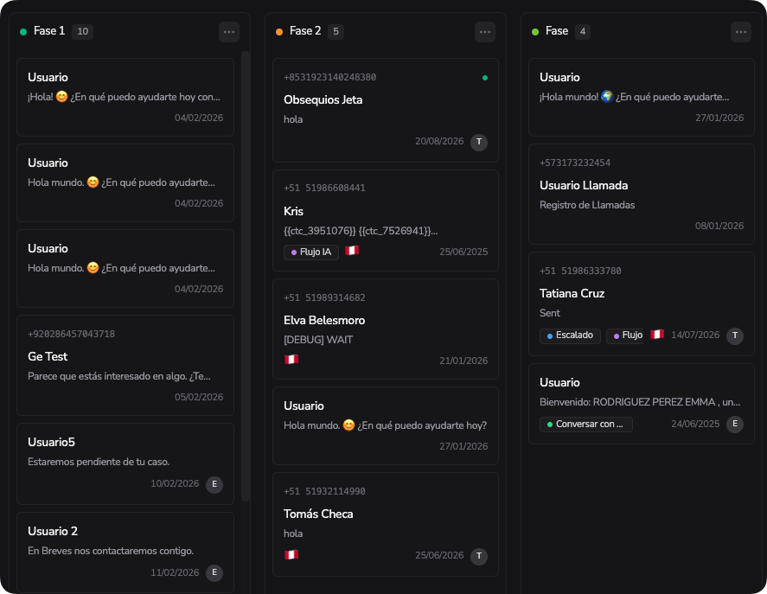The height and width of the screenshot is (594, 767).
Task: Click the E avatar on Usuario5 card
Action: coord(214,484)
